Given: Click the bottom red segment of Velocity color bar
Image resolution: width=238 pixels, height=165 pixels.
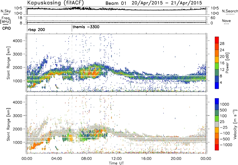Looking at the screenshot, I should point(217,147).
